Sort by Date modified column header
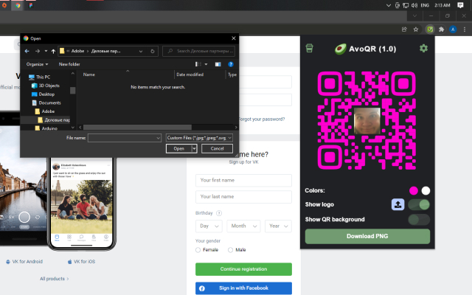Viewport: 472px width, 295px height. click(190, 74)
